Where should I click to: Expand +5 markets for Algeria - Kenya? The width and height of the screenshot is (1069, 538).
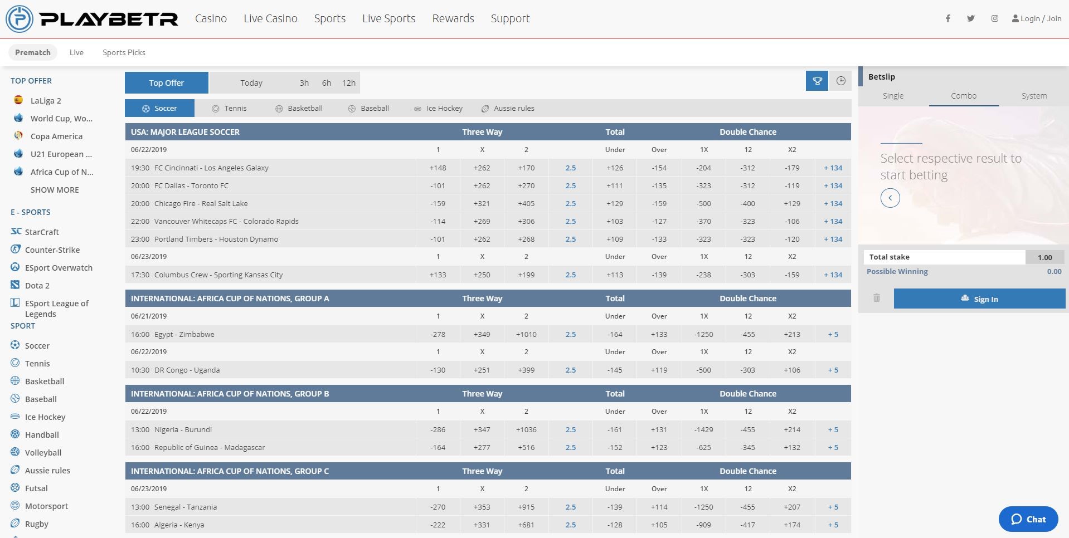tap(833, 525)
